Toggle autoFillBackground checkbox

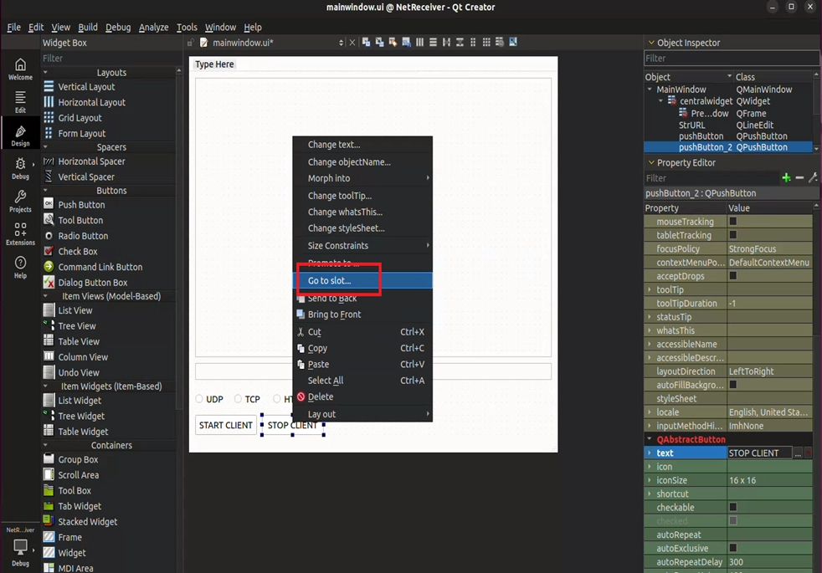click(733, 385)
